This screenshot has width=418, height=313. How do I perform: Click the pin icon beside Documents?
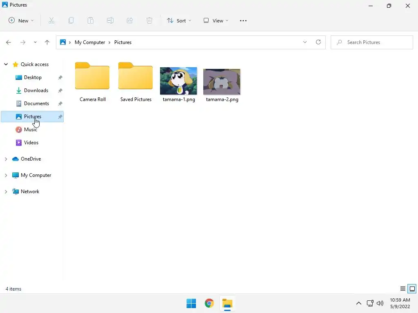click(x=60, y=104)
